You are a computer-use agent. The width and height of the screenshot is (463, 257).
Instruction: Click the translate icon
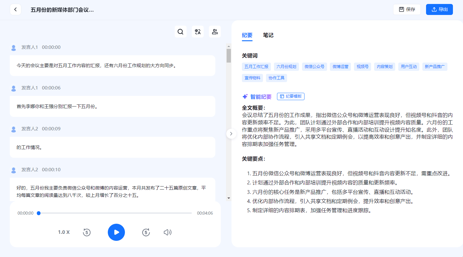pyautogui.click(x=198, y=32)
